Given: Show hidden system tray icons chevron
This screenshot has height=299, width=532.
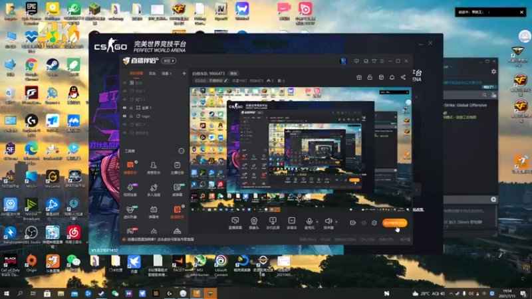Looking at the screenshot, I should 451,294.
